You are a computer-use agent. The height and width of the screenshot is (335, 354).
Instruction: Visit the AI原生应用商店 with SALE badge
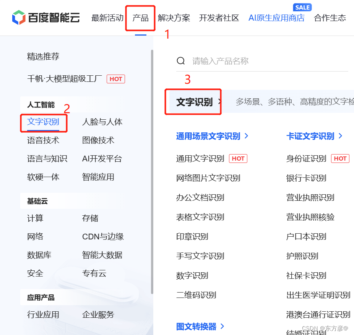(276, 18)
